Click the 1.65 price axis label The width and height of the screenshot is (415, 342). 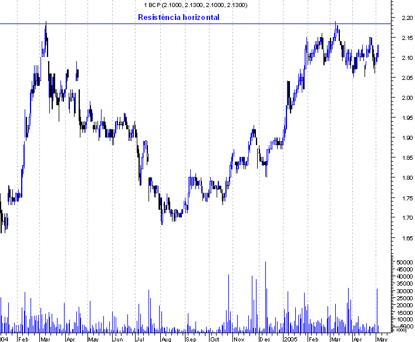pyautogui.click(x=407, y=238)
